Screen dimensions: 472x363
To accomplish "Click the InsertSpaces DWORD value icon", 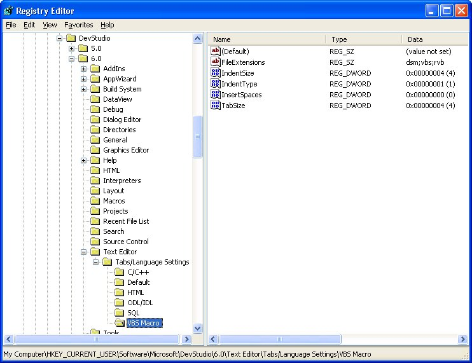I will [216, 95].
